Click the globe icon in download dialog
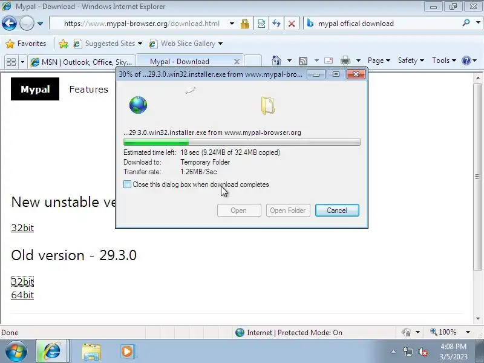This screenshot has width=484, height=363. click(x=138, y=105)
